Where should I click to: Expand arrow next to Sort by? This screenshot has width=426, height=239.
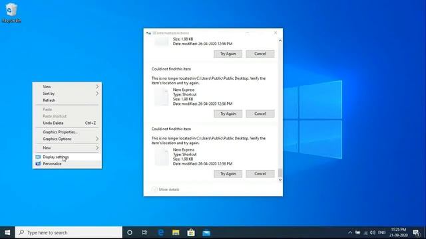97,94
